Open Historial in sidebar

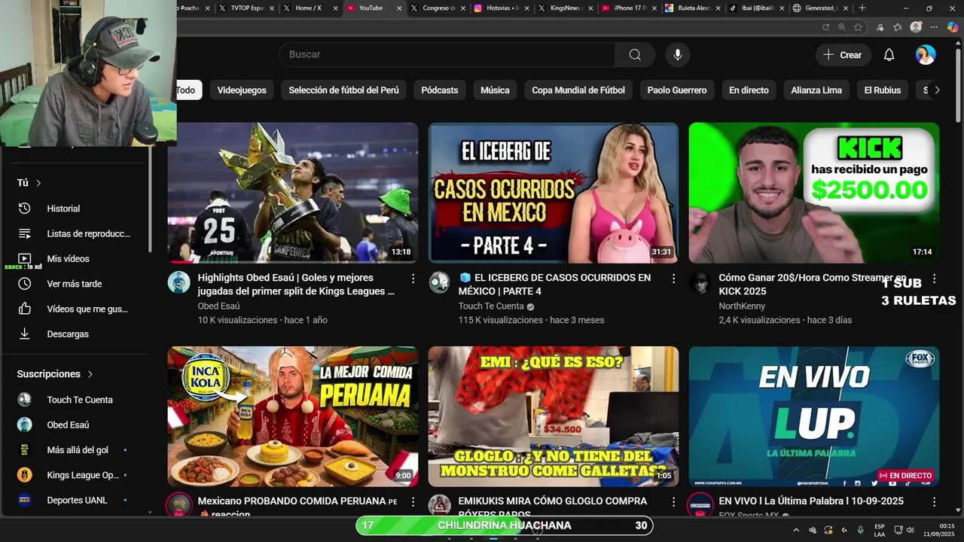[x=75, y=209]
